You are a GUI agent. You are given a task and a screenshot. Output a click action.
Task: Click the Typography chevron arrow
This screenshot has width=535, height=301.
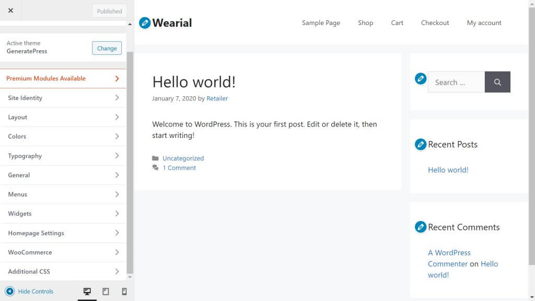[x=117, y=156]
